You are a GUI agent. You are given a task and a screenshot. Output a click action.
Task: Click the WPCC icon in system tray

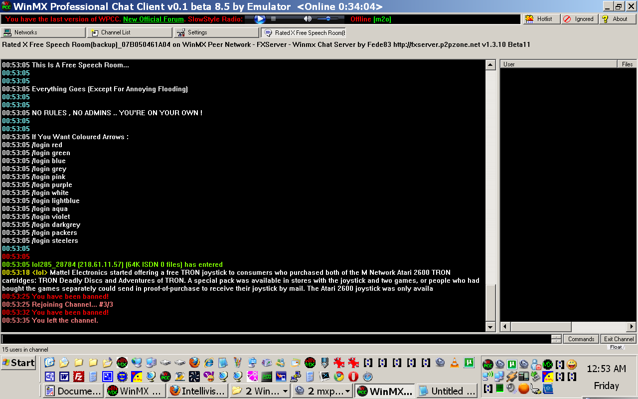[x=487, y=365]
